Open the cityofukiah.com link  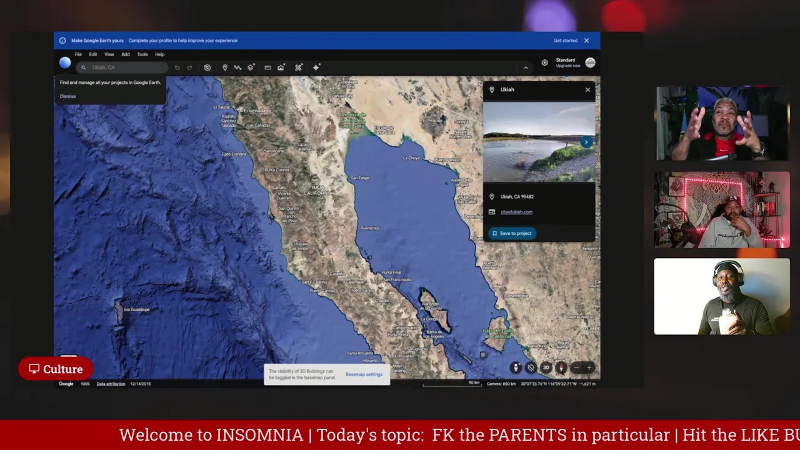pos(516,212)
